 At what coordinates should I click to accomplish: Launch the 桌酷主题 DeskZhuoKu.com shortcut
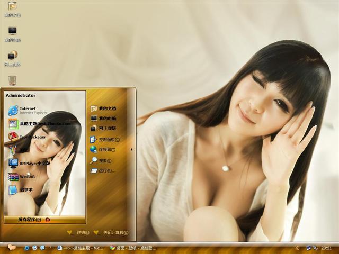tap(40, 124)
